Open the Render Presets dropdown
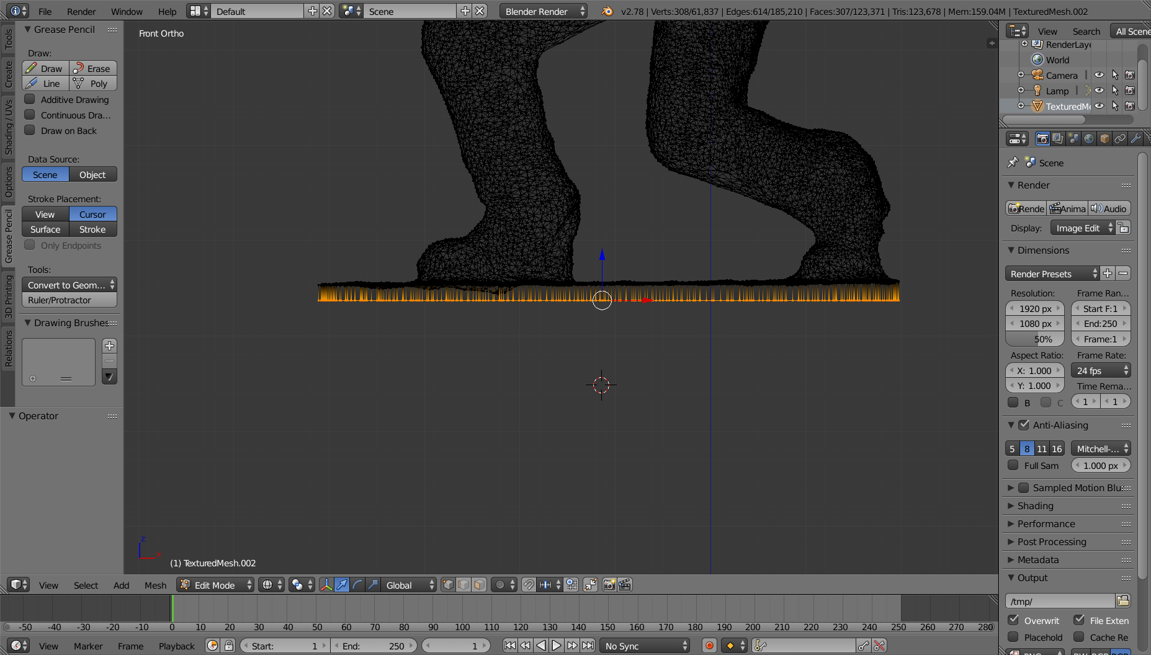 point(1052,274)
